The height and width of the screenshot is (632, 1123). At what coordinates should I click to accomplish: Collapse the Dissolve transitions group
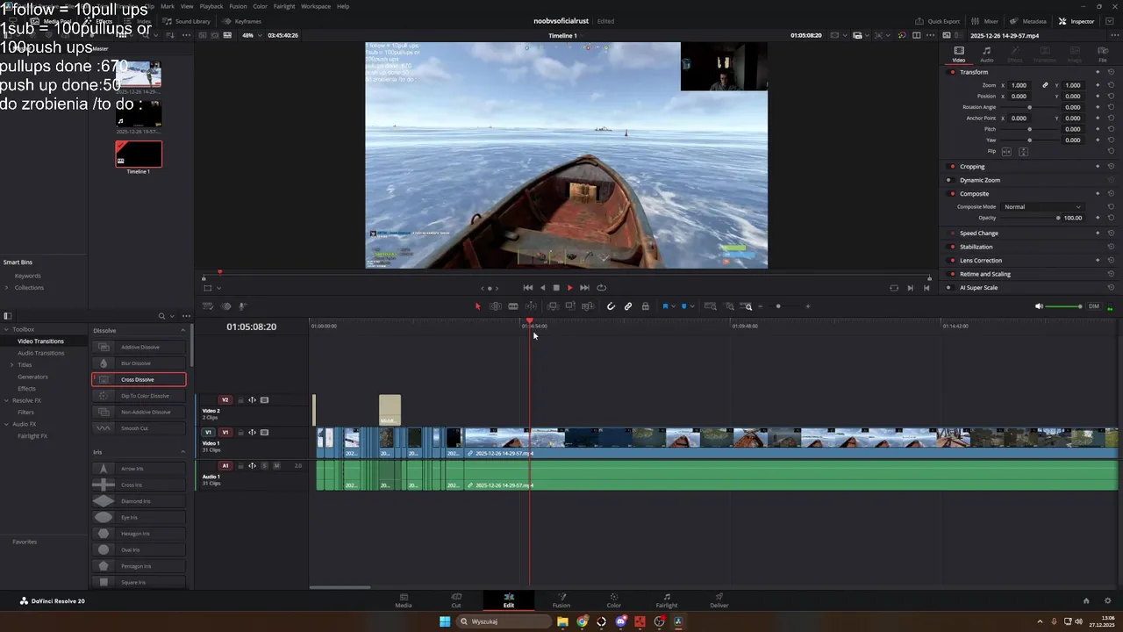183,331
